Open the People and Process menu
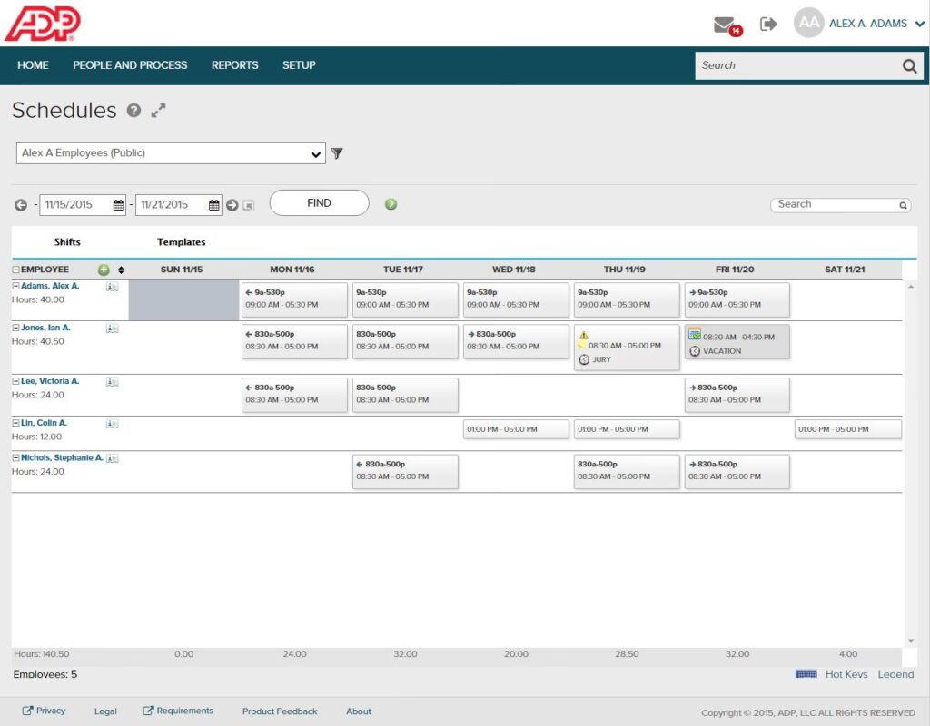 (x=130, y=65)
